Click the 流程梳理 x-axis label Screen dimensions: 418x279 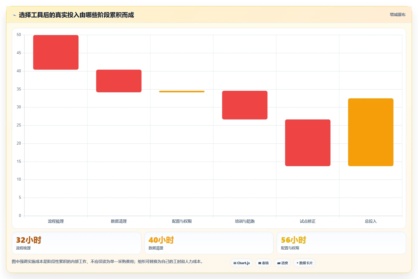pyautogui.click(x=56, y=221)
